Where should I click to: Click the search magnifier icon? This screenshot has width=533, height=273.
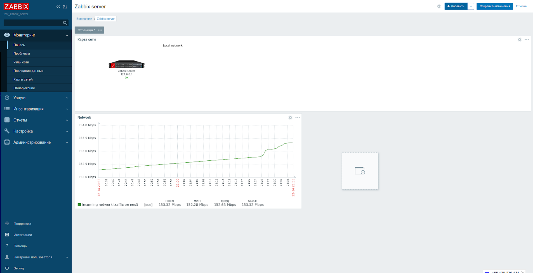pyautogui.click(x=65, y=23)
